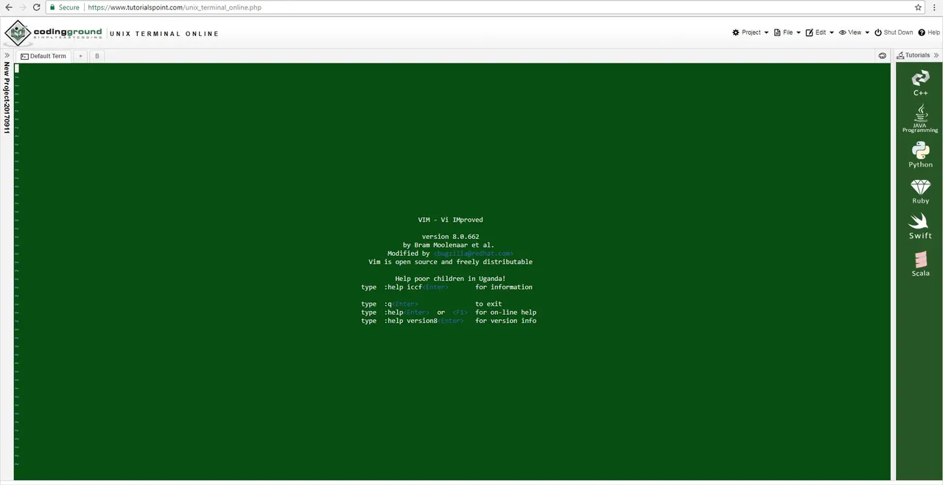The image size is (943, 485).
Task: Reload the page with browser refresh icon
Action: (36, 7)
